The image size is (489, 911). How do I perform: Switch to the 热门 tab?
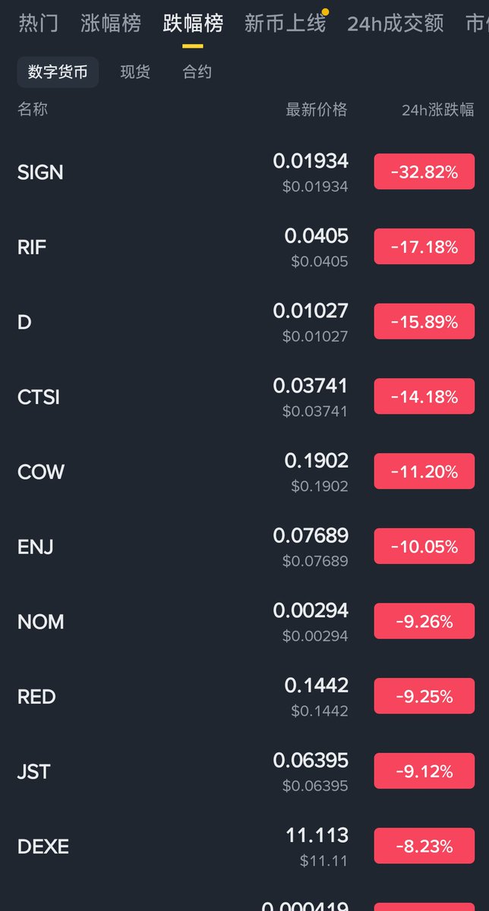38,23
